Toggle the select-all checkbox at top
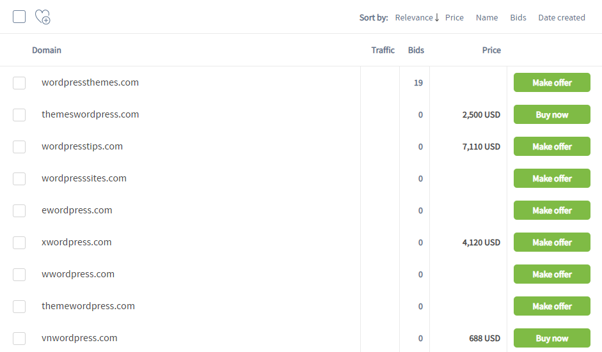This screenshot has width=602, height=352. pyautogui.click(x=19, y=17)
